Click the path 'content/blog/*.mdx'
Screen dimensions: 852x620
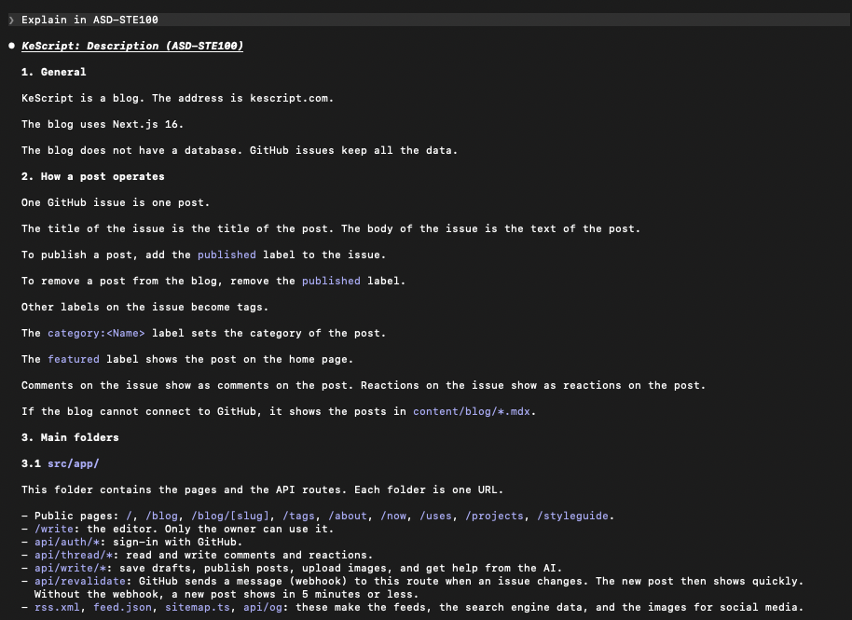(x=472, y=411)
